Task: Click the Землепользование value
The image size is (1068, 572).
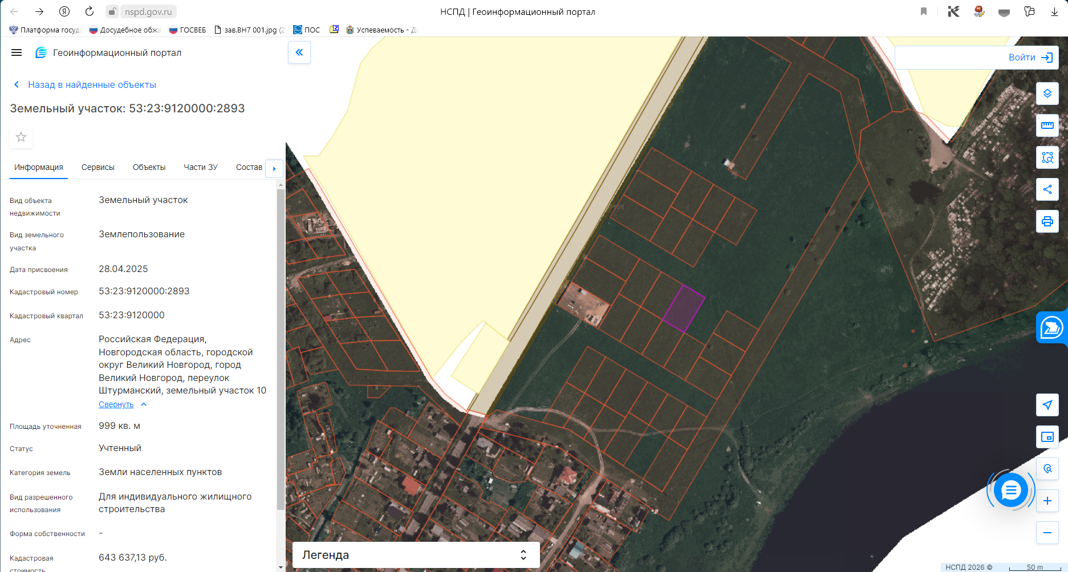Action: (141, 234)
